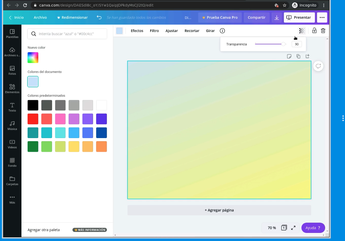
Task: Select the black default color swatch
Action: tap(33, 105)
